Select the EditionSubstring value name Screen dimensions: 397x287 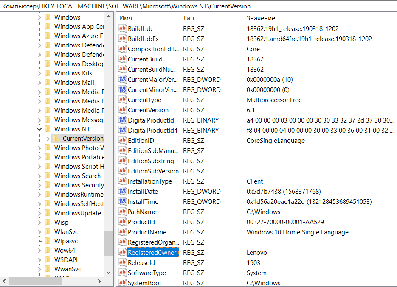151,161
